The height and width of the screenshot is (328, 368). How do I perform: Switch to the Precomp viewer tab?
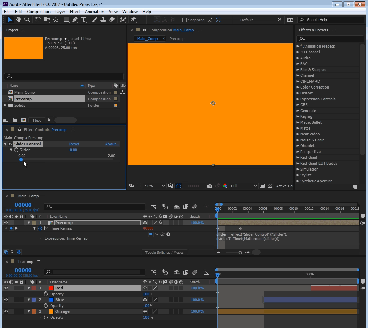[x=177, y=39]
